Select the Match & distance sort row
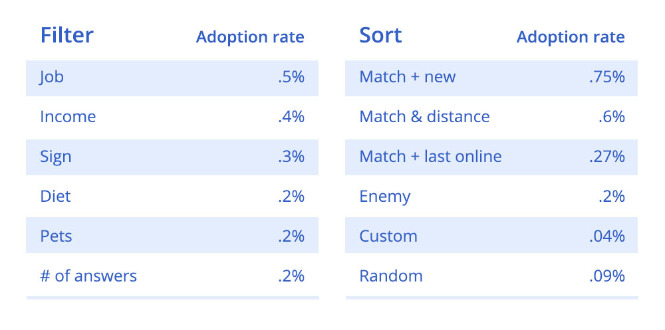This screenshot has width=665, height=330. click(x=491, y=118)
